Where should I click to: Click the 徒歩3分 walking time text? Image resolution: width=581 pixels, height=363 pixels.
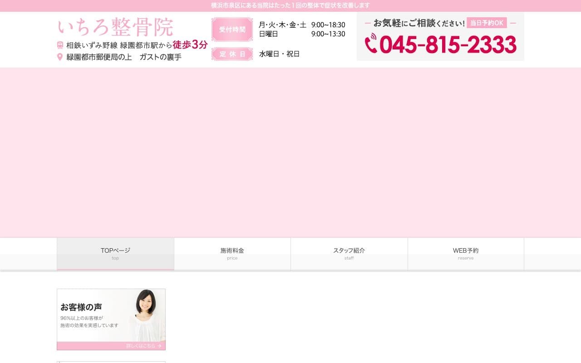[x=190, y=45]
